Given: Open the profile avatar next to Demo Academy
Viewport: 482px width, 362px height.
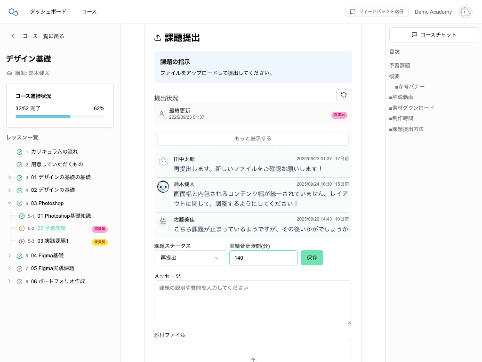Looking at the screenshot, I should click(465, 11).
